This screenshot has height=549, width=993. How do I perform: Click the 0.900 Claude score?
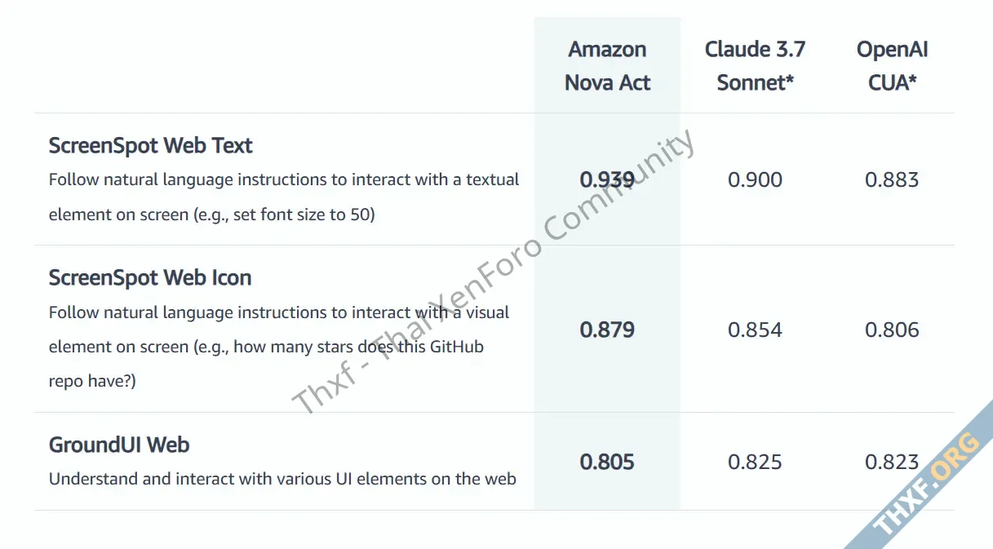coord(755,179)
